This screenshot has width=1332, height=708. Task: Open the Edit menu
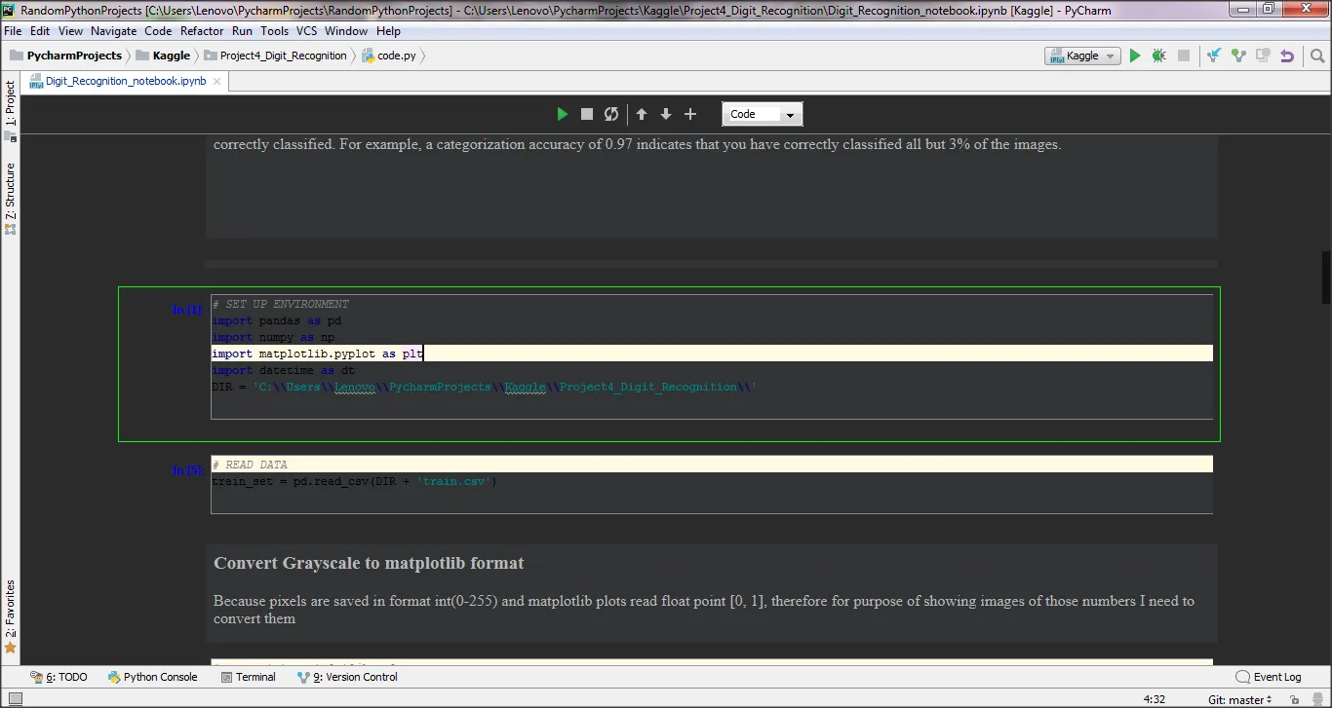pos(40,31)
